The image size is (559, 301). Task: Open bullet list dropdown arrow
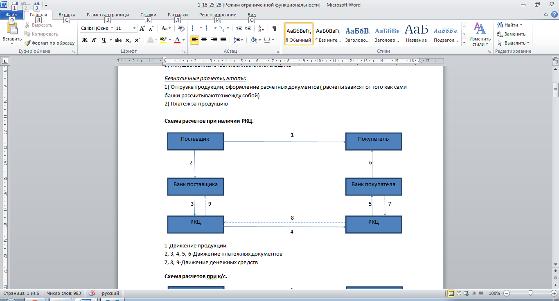[201, 28]
